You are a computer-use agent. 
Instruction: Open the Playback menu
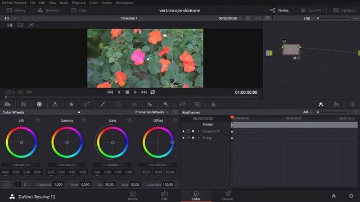pyautogui.click(x=79, y=3)
